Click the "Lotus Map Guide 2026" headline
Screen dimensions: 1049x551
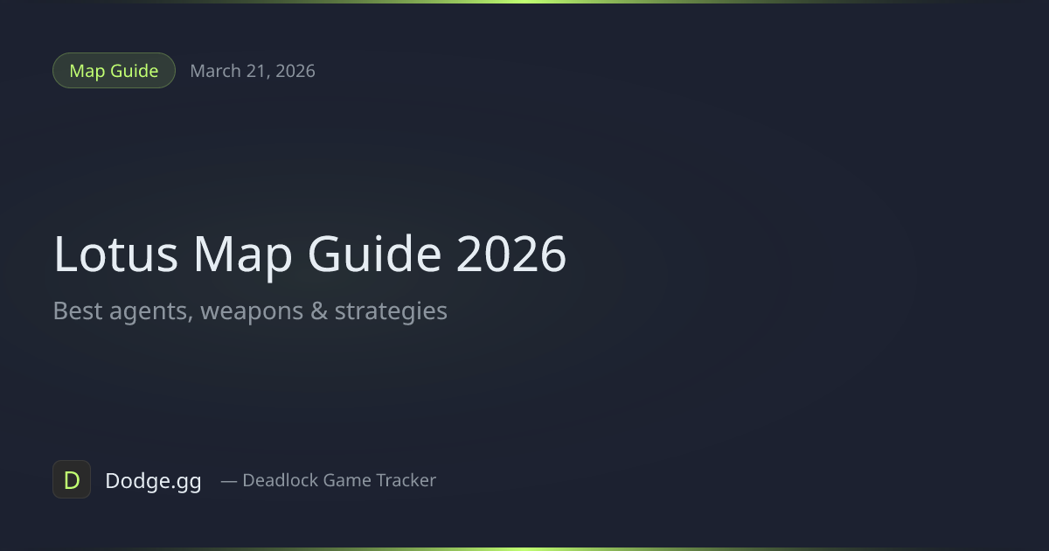310,255
